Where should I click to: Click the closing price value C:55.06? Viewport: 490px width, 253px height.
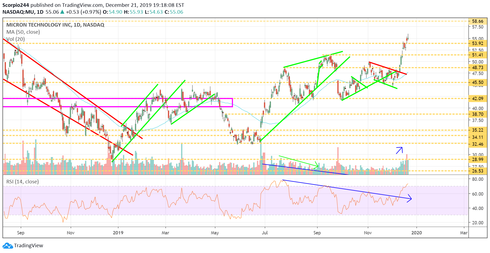174,12
